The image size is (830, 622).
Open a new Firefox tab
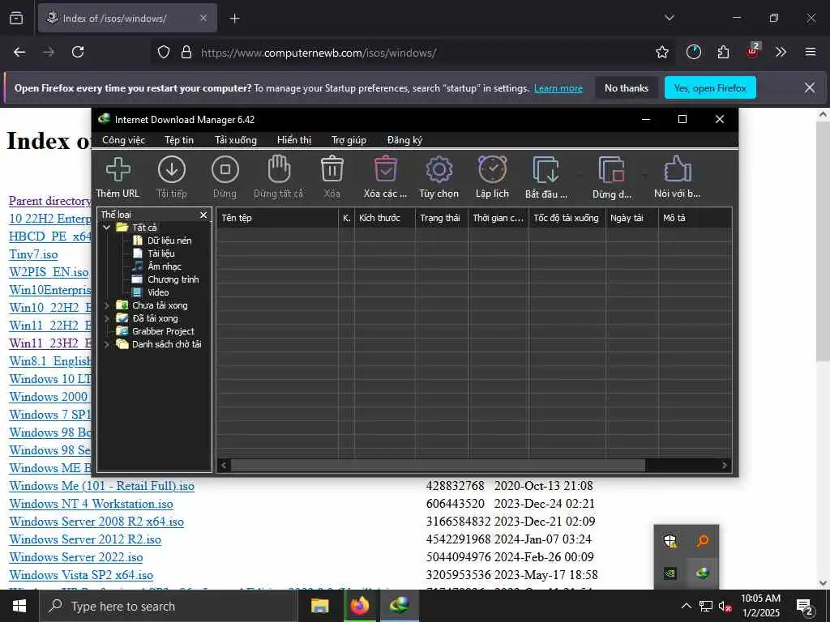coord(234,19)
